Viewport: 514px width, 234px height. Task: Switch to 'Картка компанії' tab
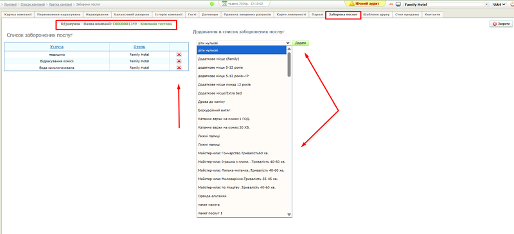tap(18, 14)
